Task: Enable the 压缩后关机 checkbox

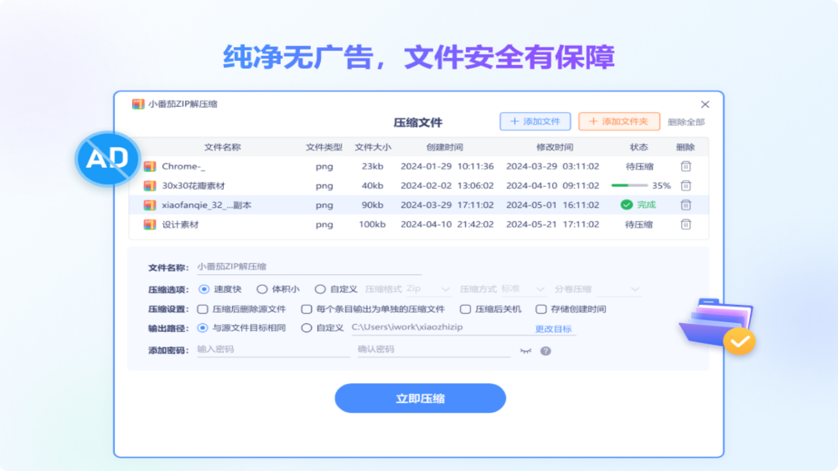Action: pyautogui.click(x=465, y=309)
